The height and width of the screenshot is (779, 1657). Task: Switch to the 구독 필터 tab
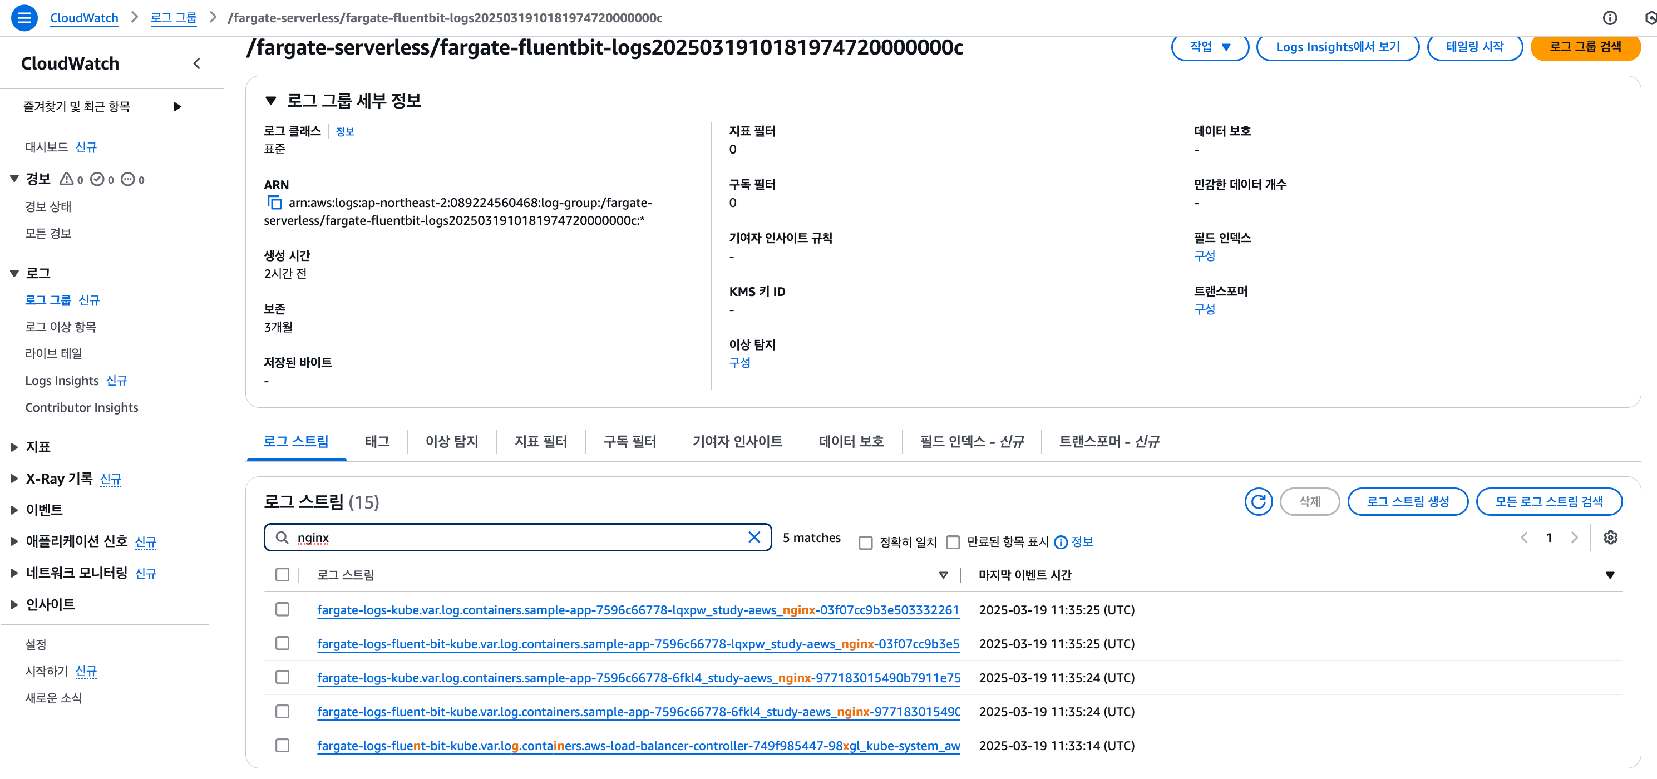coord(629,441)
